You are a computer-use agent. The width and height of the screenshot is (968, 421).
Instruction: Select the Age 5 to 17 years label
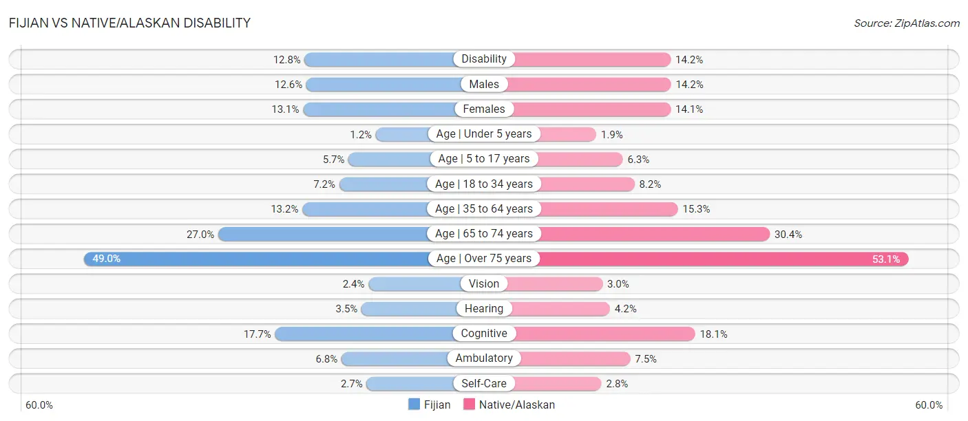484,159
